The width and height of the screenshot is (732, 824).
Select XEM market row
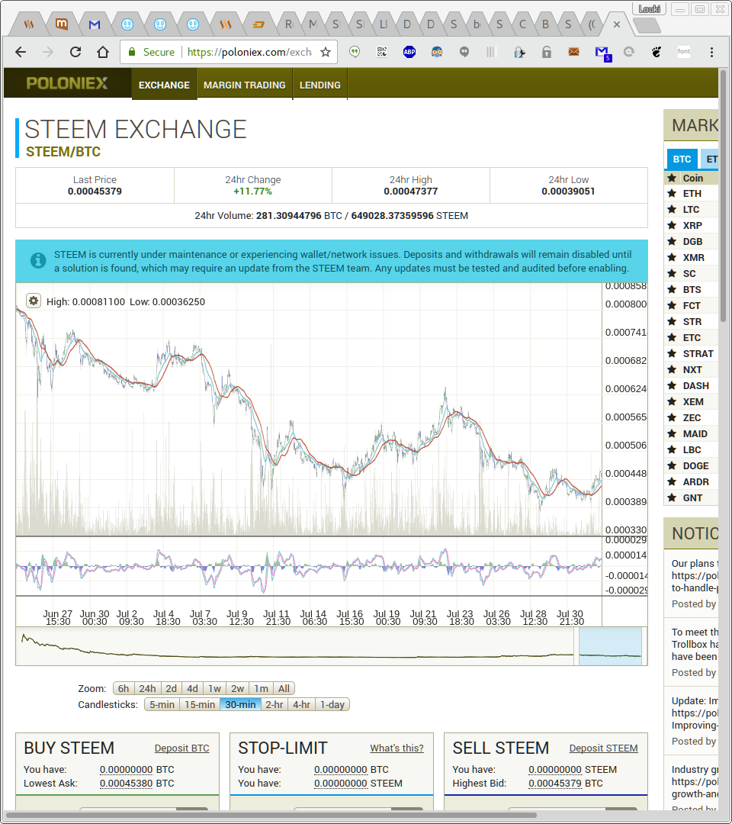click(x=691, y=402)
